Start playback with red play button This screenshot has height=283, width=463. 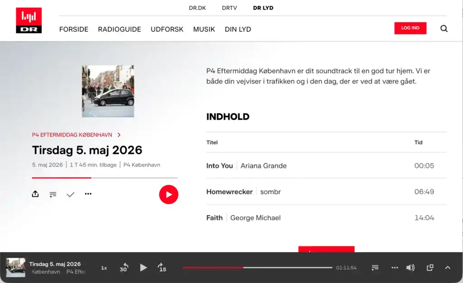pyautogui.click(x=169, y=194)
